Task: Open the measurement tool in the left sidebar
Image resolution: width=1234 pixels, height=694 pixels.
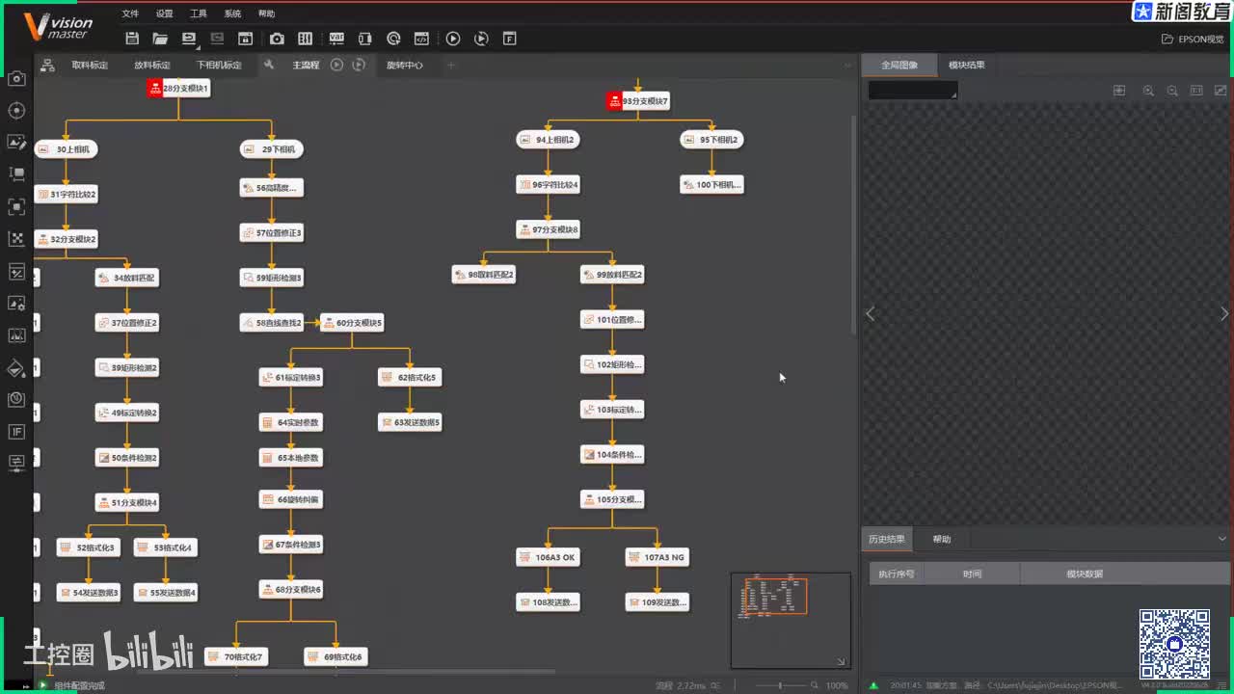Action: pos(16,174)
